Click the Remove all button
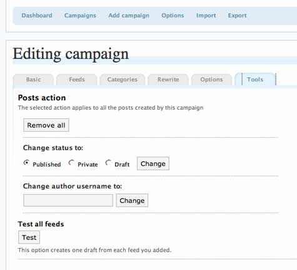 tap(46, 125)
